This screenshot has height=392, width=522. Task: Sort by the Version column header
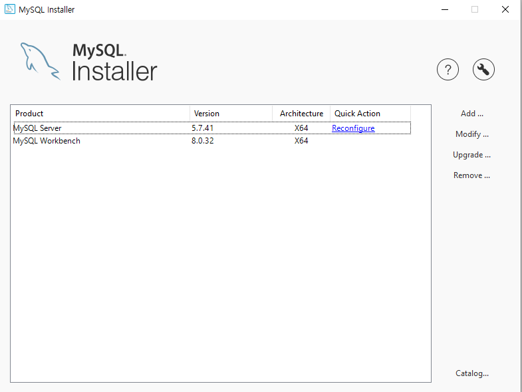[x=231, y=114]
